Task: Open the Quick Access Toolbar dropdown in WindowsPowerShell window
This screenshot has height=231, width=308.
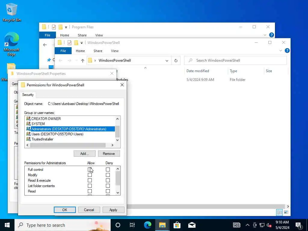Action: (82, 43)
